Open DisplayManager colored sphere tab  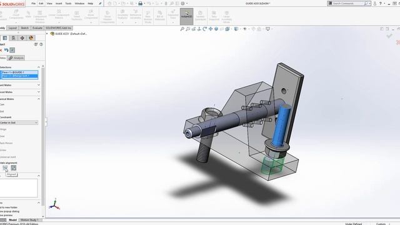point(31,38)
